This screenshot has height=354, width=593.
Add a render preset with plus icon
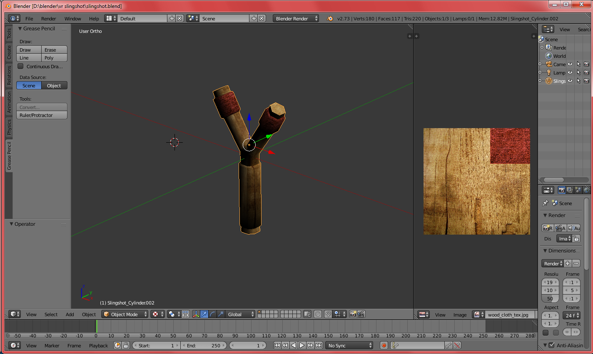point(568,264)
